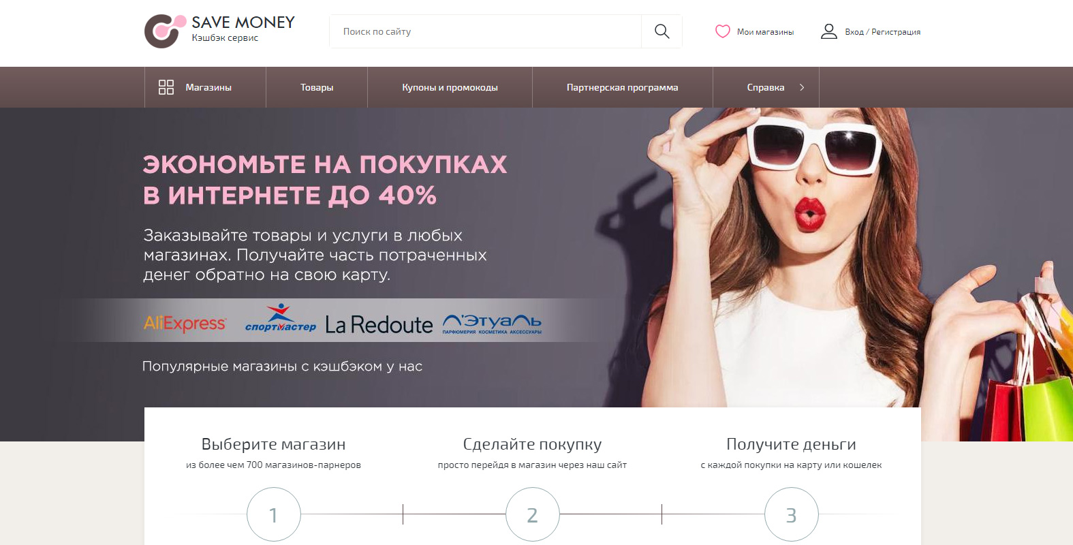Open the Л'Этуаль store logo
Image resolution: width=1073 pixels, height=545 pixels.
coord(492,324)
